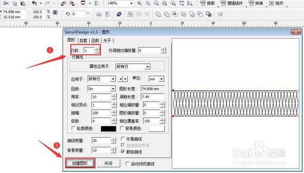304x173 pixels.
Task: Click the next row arrow beside 应用于
Action: click(x=126, y=79)
